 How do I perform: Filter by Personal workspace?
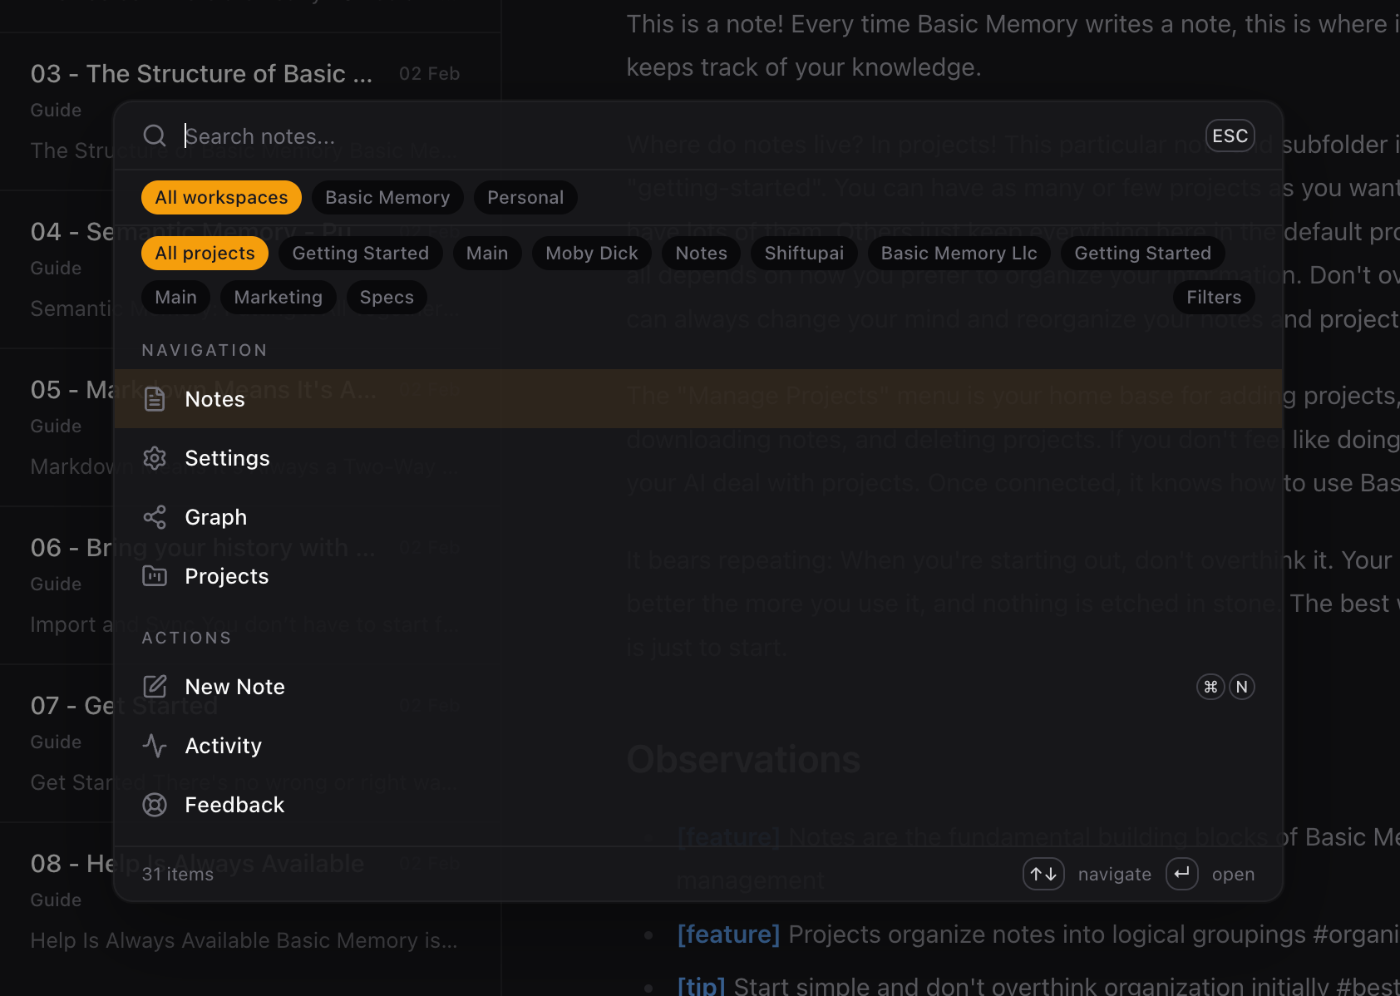(x=525, y=197)
